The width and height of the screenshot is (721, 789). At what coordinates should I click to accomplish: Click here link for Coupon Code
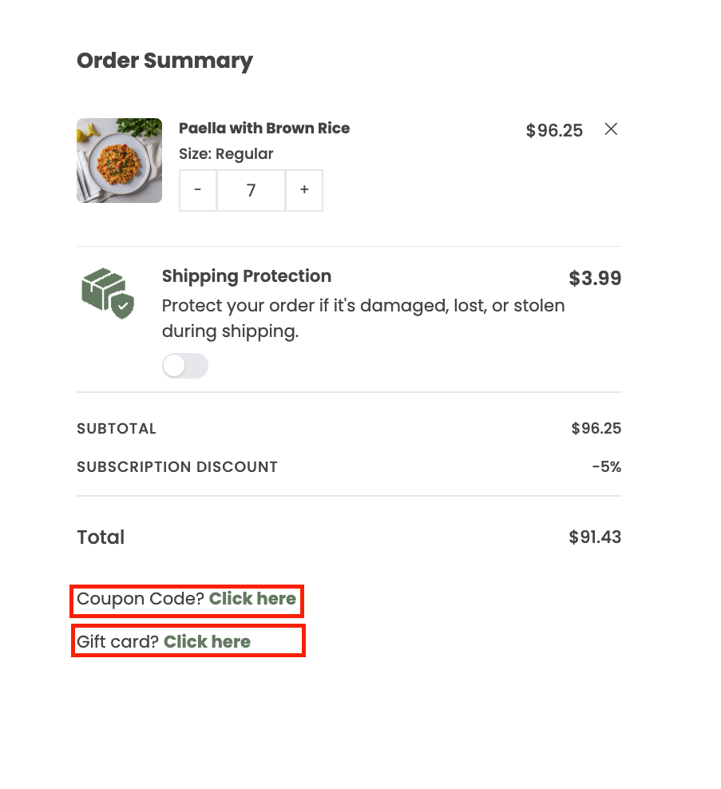point(252,599)
